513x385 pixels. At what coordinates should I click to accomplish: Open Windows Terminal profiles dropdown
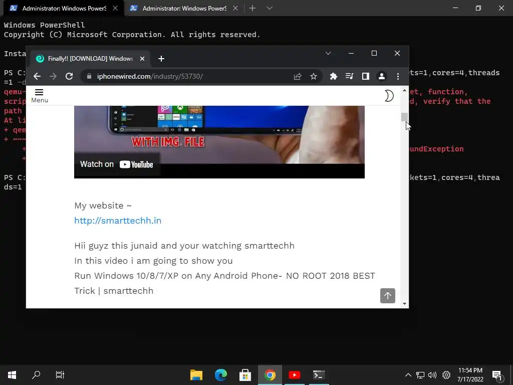[269, 8]
